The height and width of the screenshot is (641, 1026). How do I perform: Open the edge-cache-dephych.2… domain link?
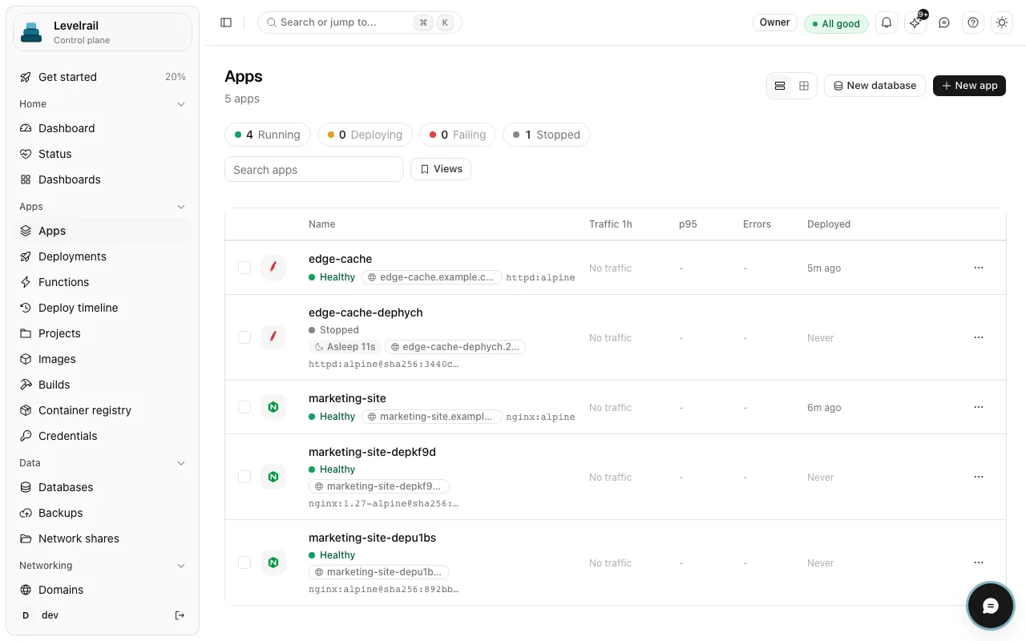click(455, 347)
